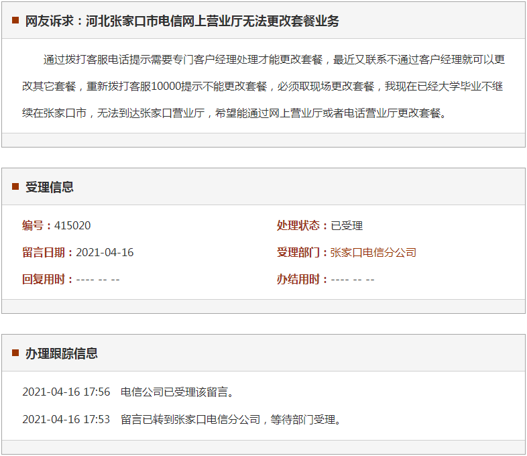Click the complaint line starting 续在张家口市

[234, 113]
